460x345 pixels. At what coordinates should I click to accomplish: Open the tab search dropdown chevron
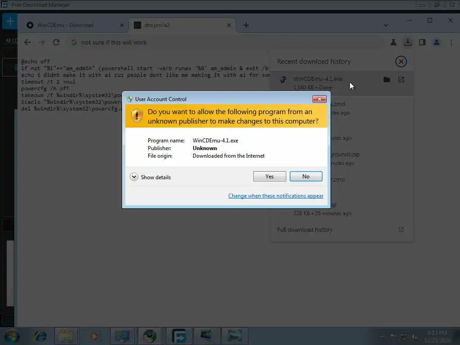click(x=386, y=25)
